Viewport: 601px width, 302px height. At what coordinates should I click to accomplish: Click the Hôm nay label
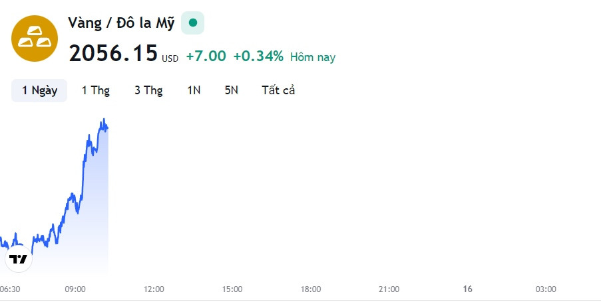pyautogui.click(x=313, y=57)
